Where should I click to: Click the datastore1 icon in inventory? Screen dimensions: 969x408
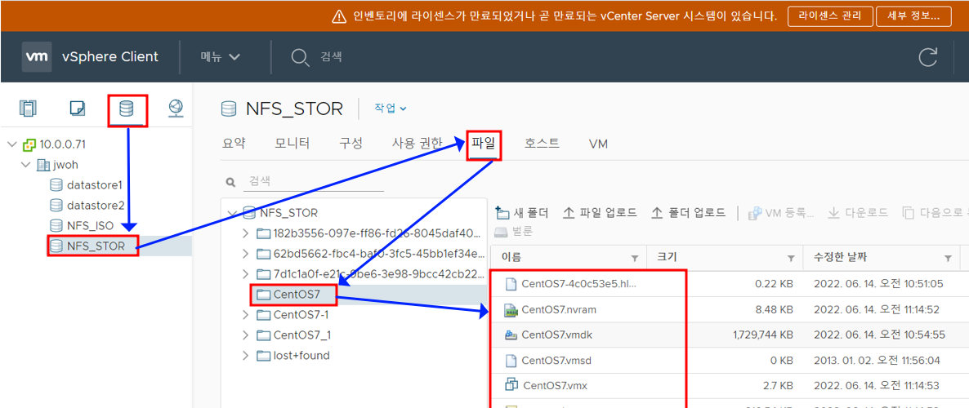point(56,185)
